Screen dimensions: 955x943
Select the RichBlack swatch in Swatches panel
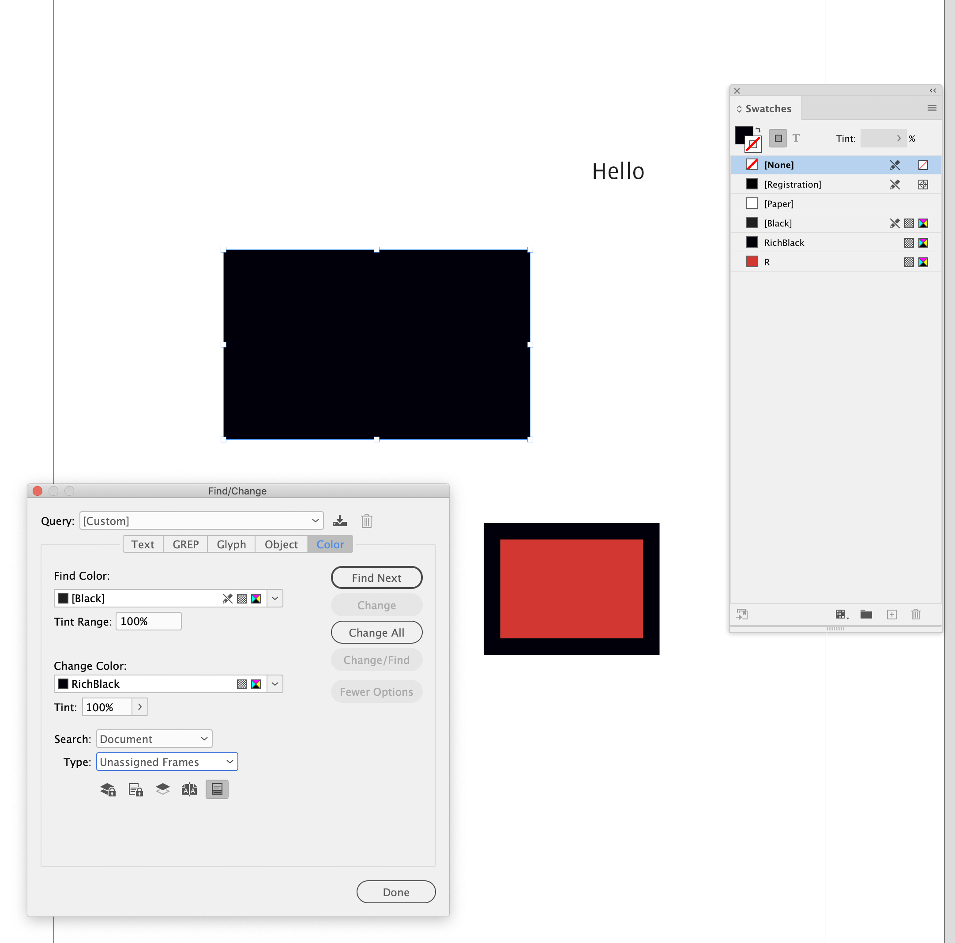click(x=784, y=242)
